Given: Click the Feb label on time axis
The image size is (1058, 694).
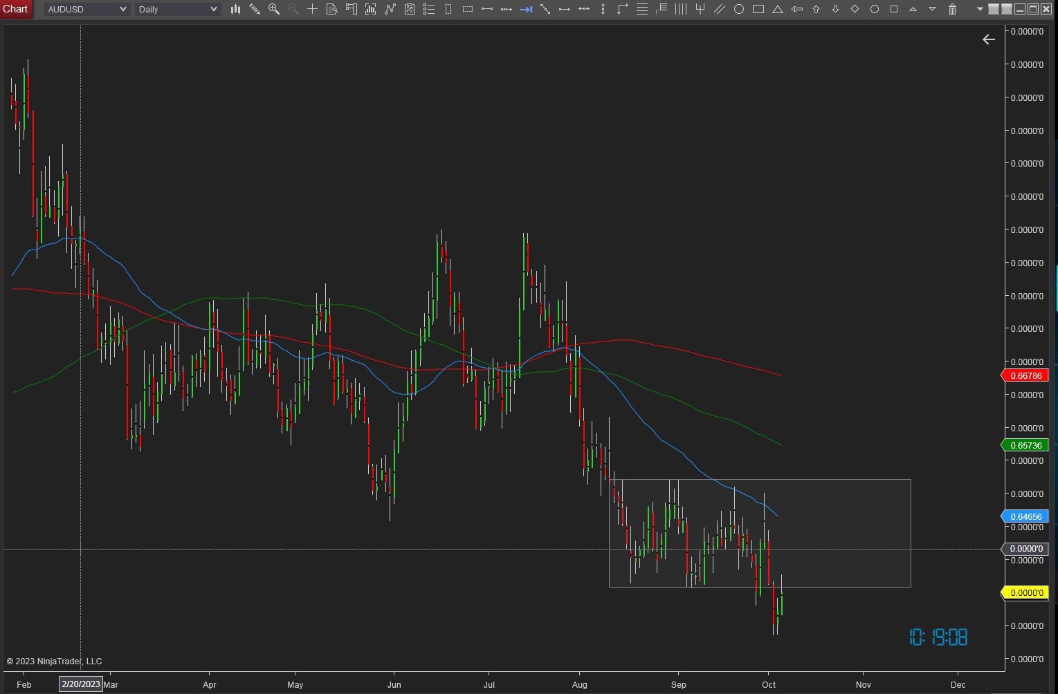Looking at the screenshot, I should tap(24, 685).
